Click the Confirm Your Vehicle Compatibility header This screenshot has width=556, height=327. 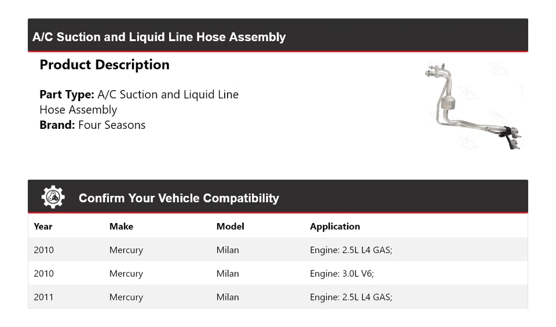coord(178,198)
